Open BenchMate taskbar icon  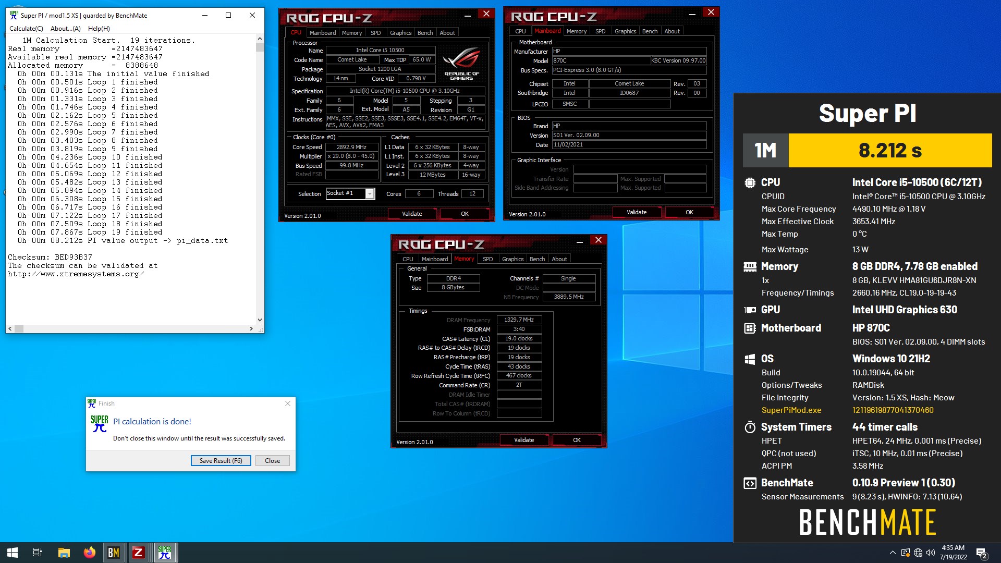pos(114,553)
